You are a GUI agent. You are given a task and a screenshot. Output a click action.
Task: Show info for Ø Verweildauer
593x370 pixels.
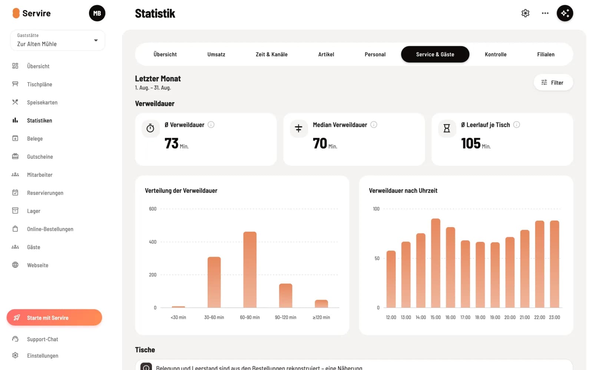tap(211, 125)
